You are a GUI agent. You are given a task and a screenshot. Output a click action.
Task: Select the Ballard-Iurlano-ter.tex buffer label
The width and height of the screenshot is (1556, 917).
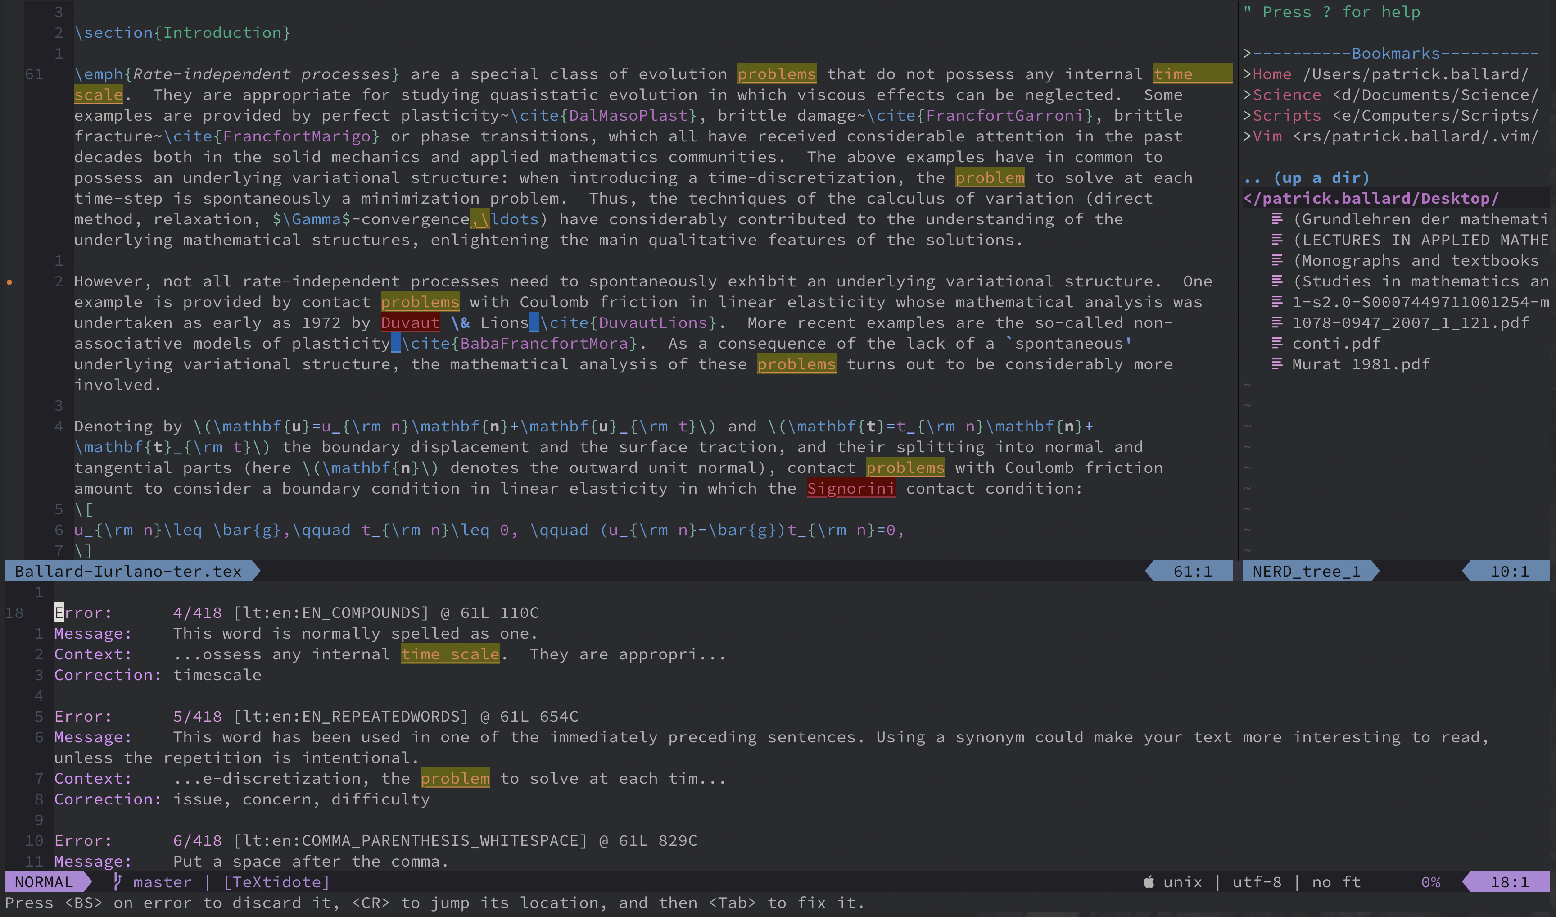tap(128, 571)
